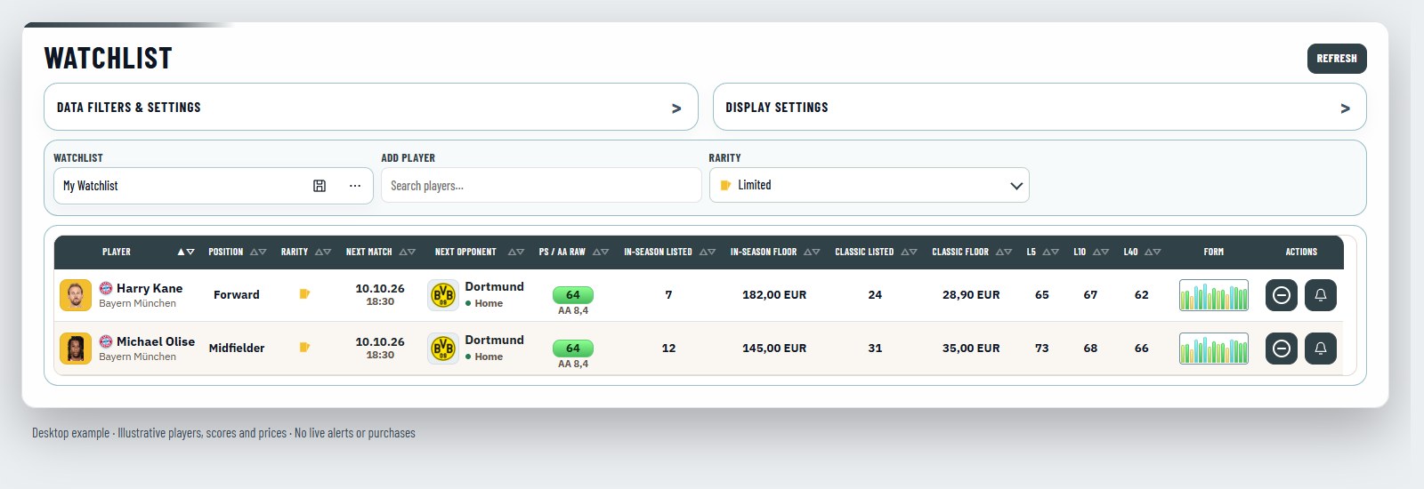The height and width of the screenshot is (489, 1424).
Task: Click the Refresh button
Action: click(x=1336, y=59)
